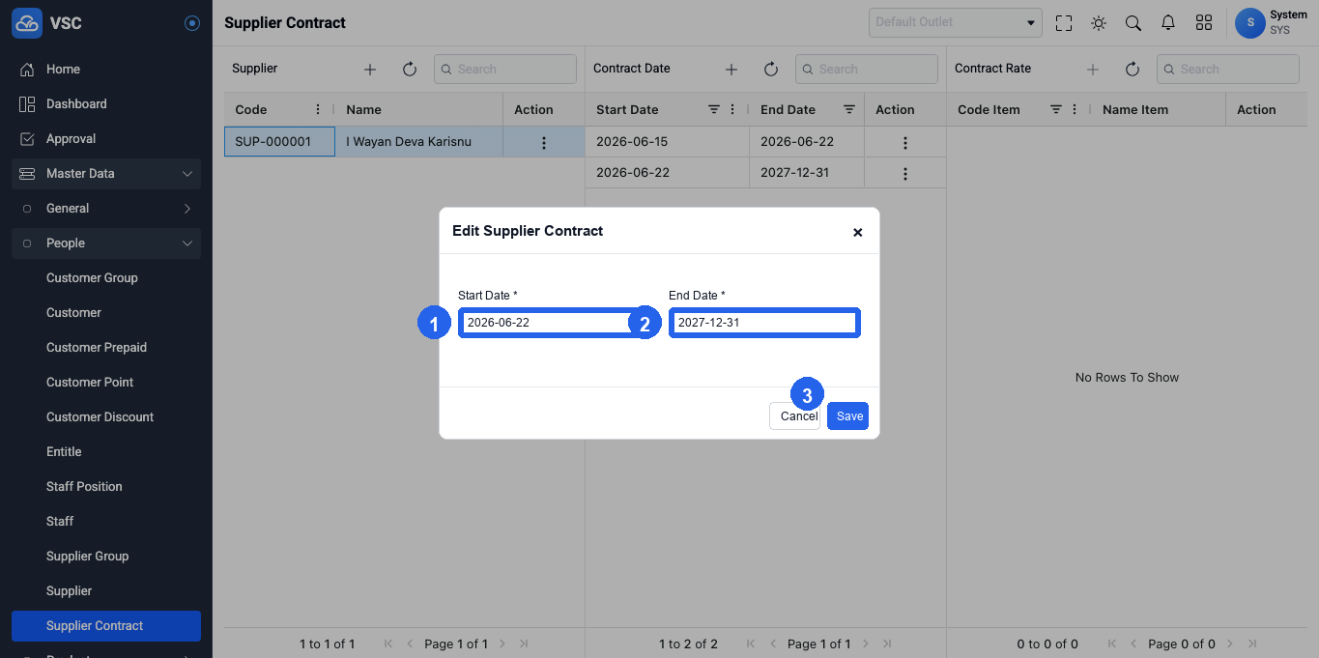Select the I Wayan Deva Karisnu name cell
Screen dimensions: 1319x658
(418, 142)
